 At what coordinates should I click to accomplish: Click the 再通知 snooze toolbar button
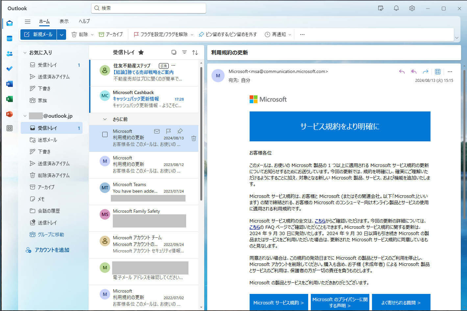pos(275,35)
